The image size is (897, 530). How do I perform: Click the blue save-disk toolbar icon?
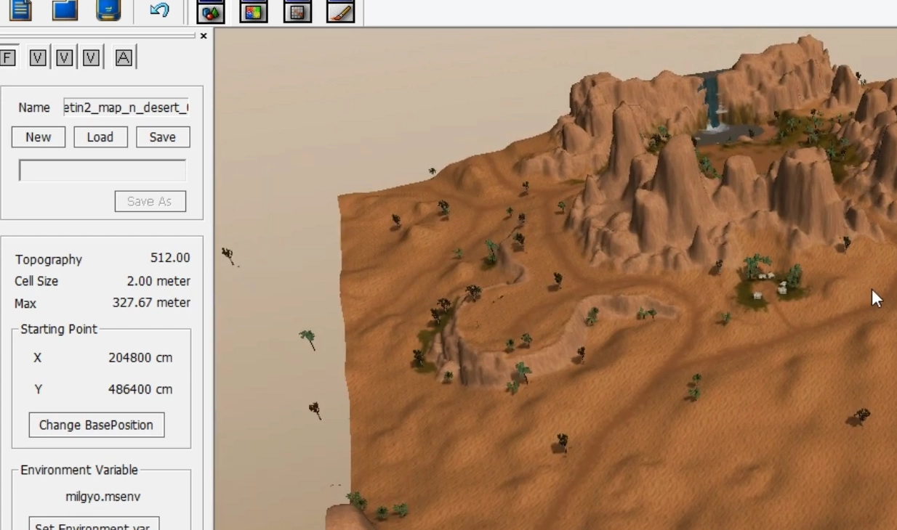pos(108,9)
